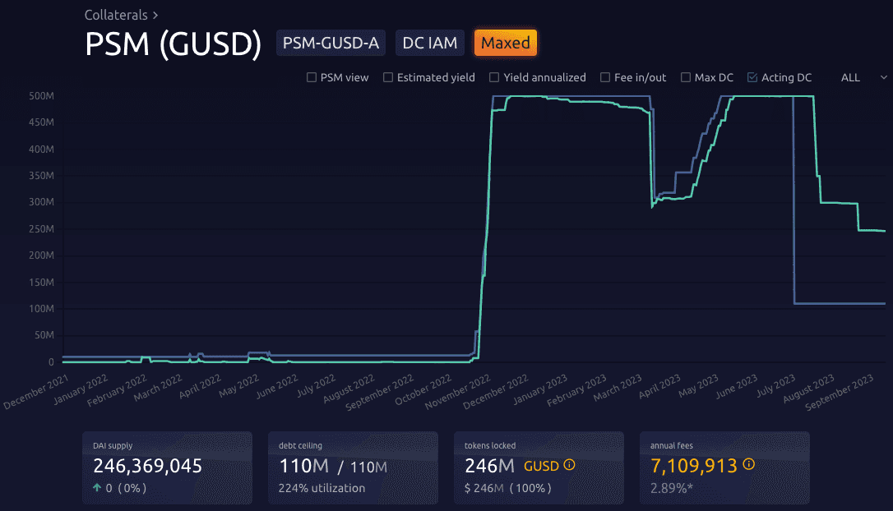Open the DAI supply stat card

coord(167,467)
